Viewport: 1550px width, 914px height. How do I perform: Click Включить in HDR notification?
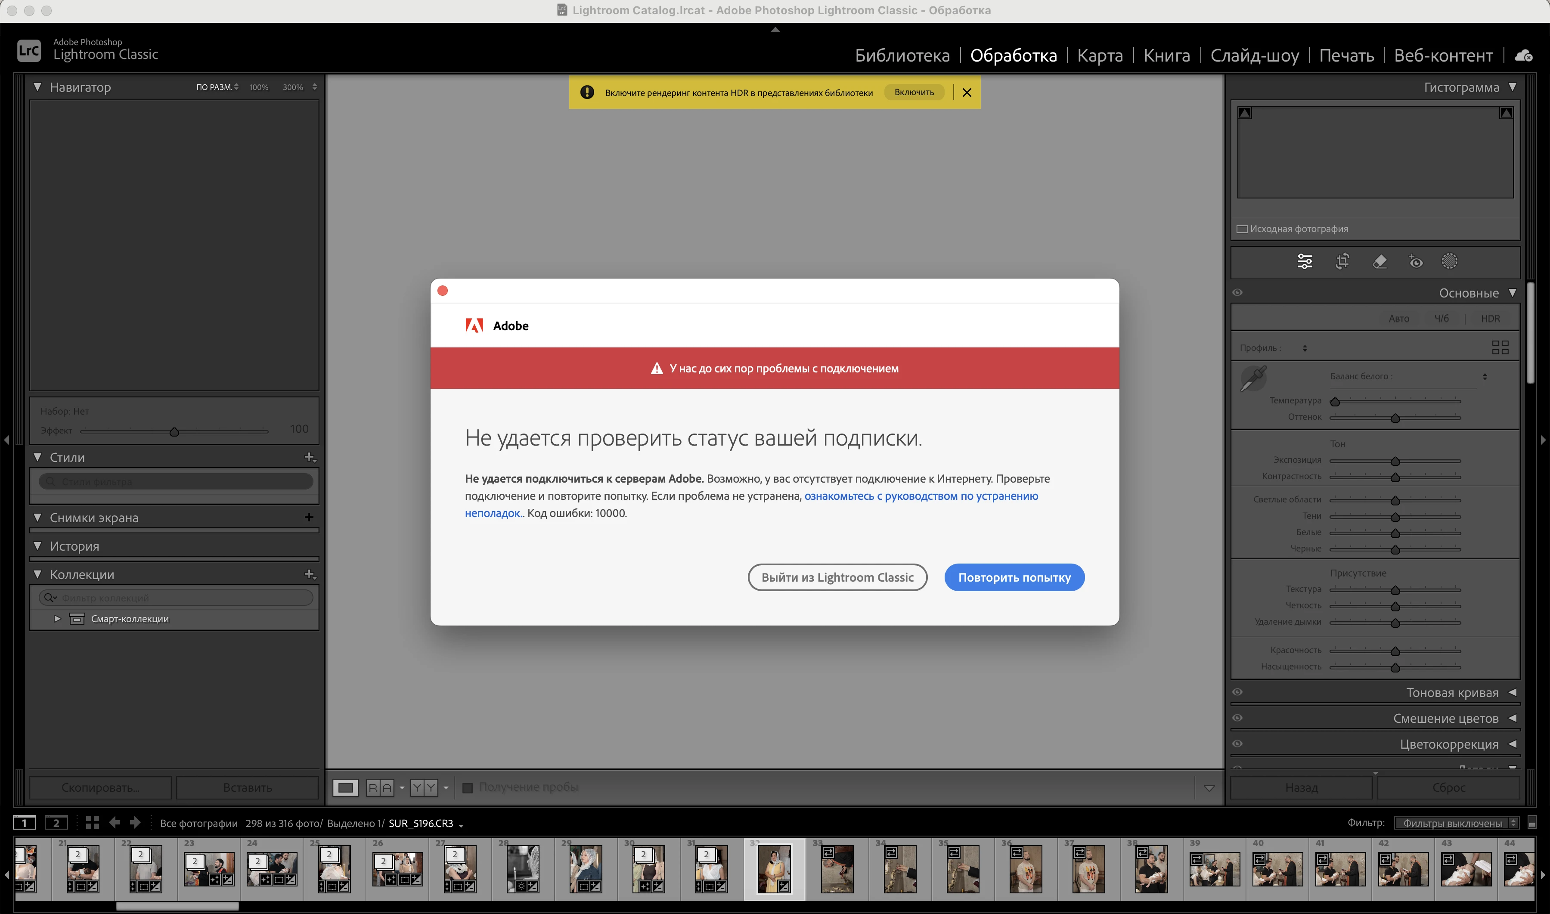point(914,93)
